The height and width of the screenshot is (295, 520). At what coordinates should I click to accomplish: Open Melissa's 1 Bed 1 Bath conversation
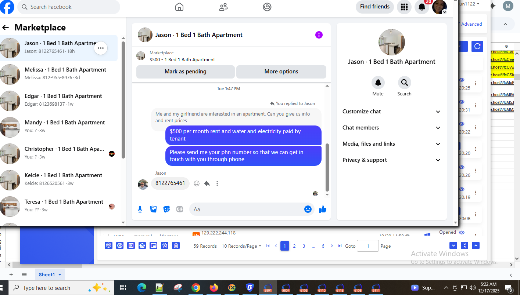click(59, 74)
